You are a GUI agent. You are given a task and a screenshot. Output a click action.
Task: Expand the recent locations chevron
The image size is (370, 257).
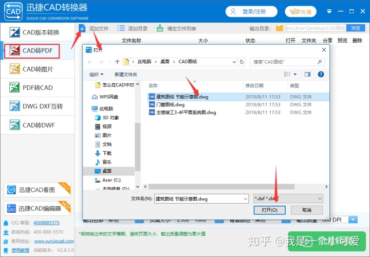tap(110, 62)
